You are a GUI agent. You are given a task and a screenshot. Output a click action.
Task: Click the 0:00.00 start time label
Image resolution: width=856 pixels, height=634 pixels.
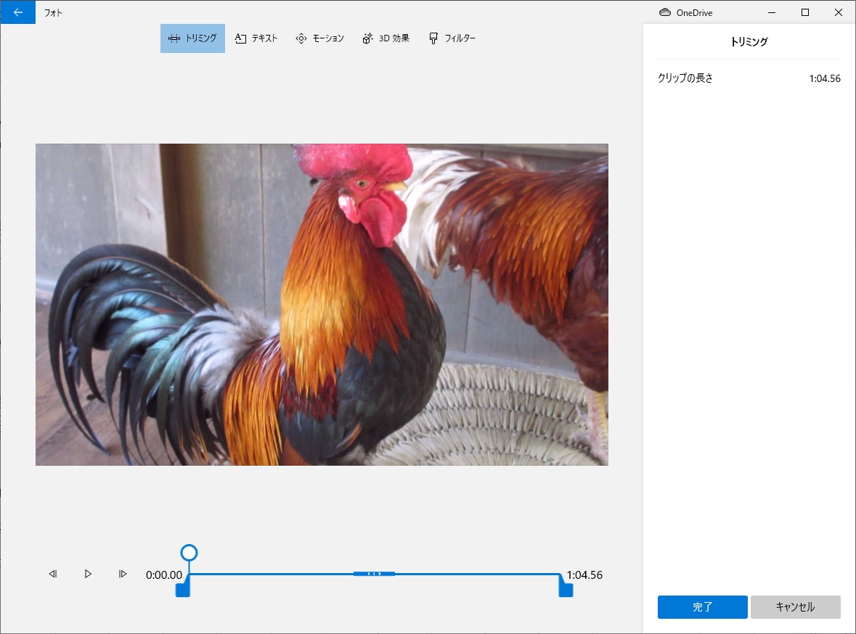[x=164, y=575]
